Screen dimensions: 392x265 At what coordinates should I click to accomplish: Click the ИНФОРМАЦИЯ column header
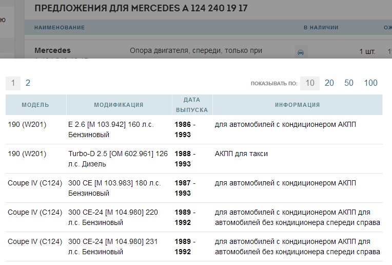click(x=298, y=105)
